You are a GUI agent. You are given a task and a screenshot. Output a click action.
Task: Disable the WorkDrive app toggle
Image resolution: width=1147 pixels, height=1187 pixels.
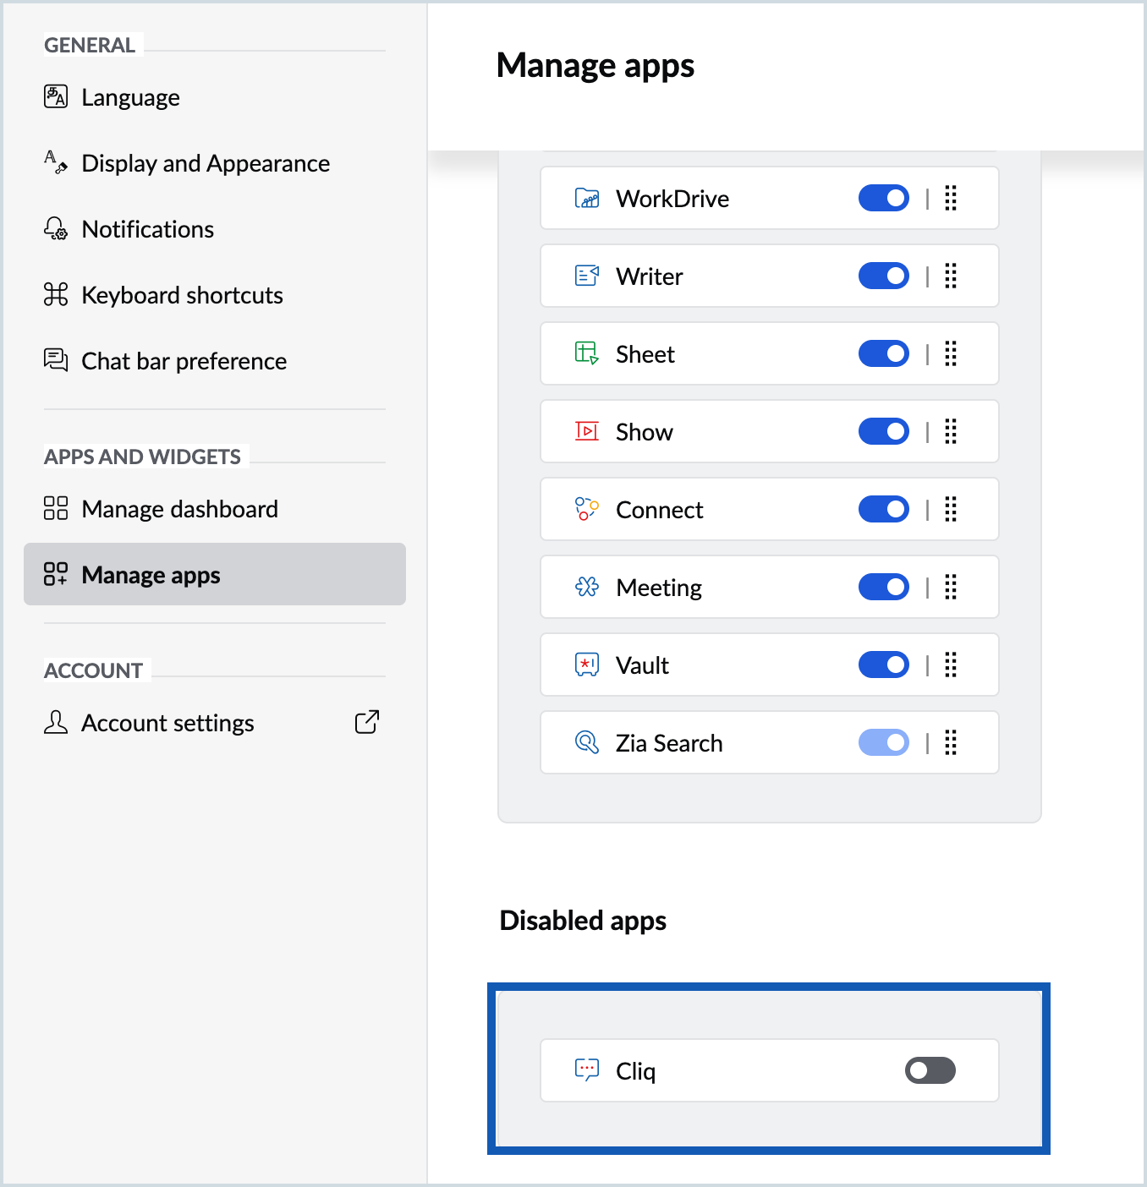point(884,198)
